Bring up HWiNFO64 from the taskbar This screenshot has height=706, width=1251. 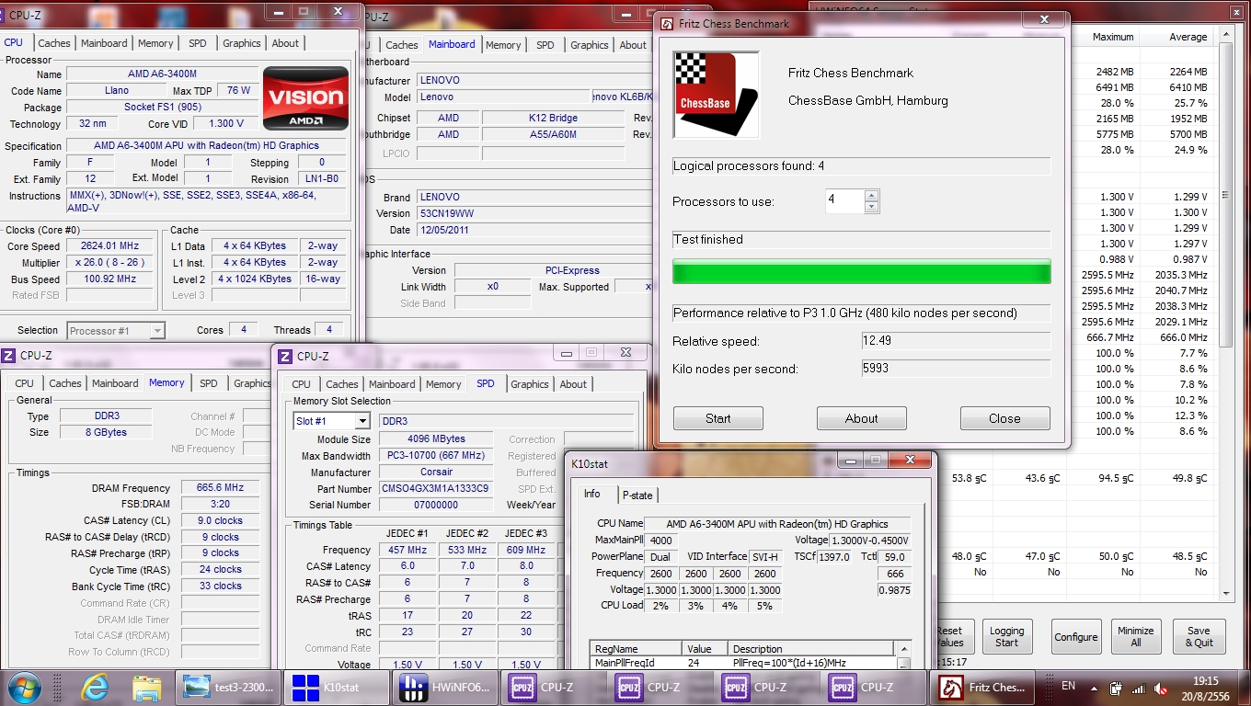[x=446, y=687]
